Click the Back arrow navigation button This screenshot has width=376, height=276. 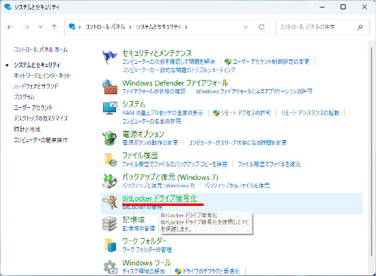[10, 27]
